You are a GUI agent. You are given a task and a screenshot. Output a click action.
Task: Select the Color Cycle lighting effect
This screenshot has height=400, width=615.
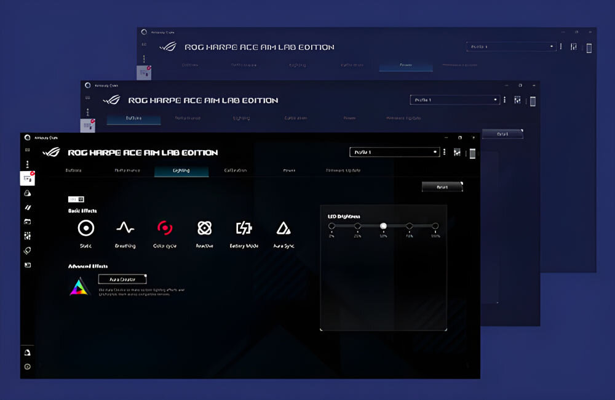pyautogui.click(x=165, y=228)
